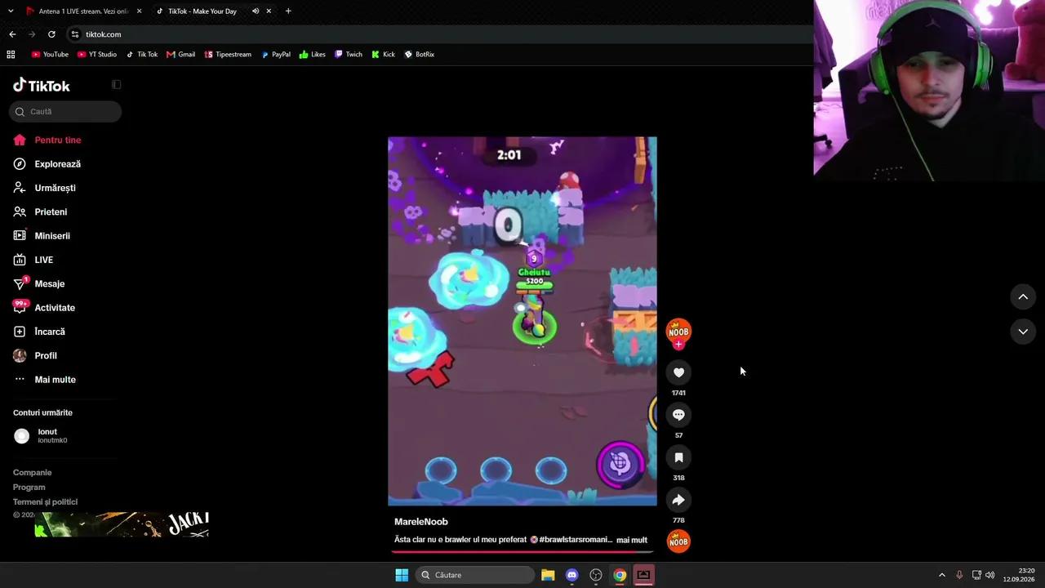The width and height of the screenshot is (1045, 588).
Task: Open Discord from the taskbar
Action: coord(571,575)
